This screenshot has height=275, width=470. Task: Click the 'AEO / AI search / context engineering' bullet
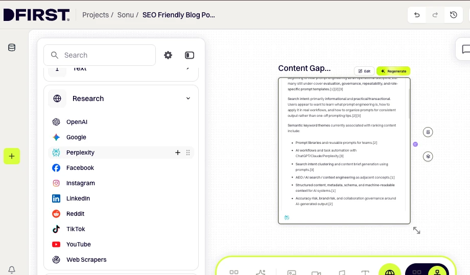pos(345,178)
